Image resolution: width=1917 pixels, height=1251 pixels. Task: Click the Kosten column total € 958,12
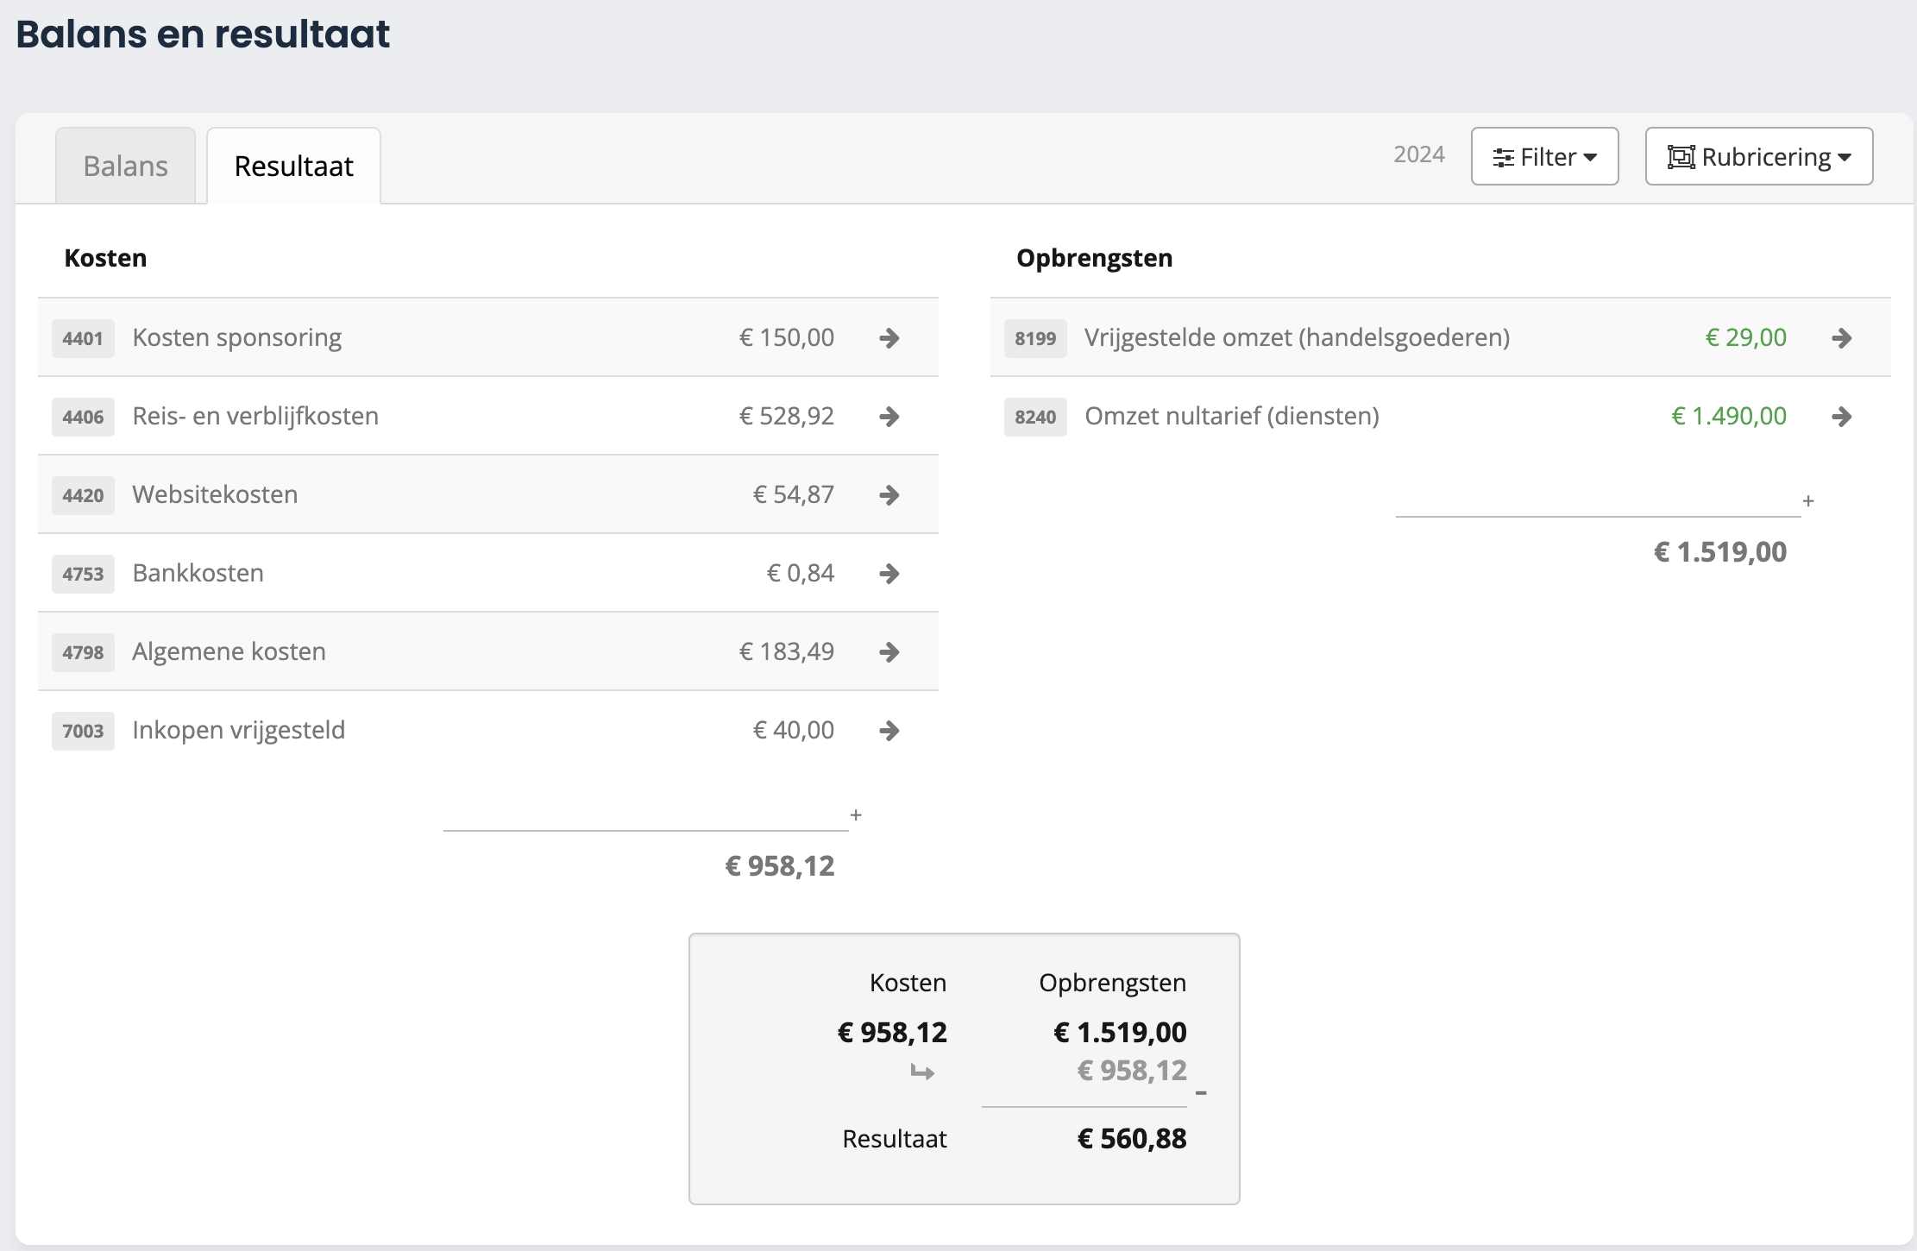point(779,865)
